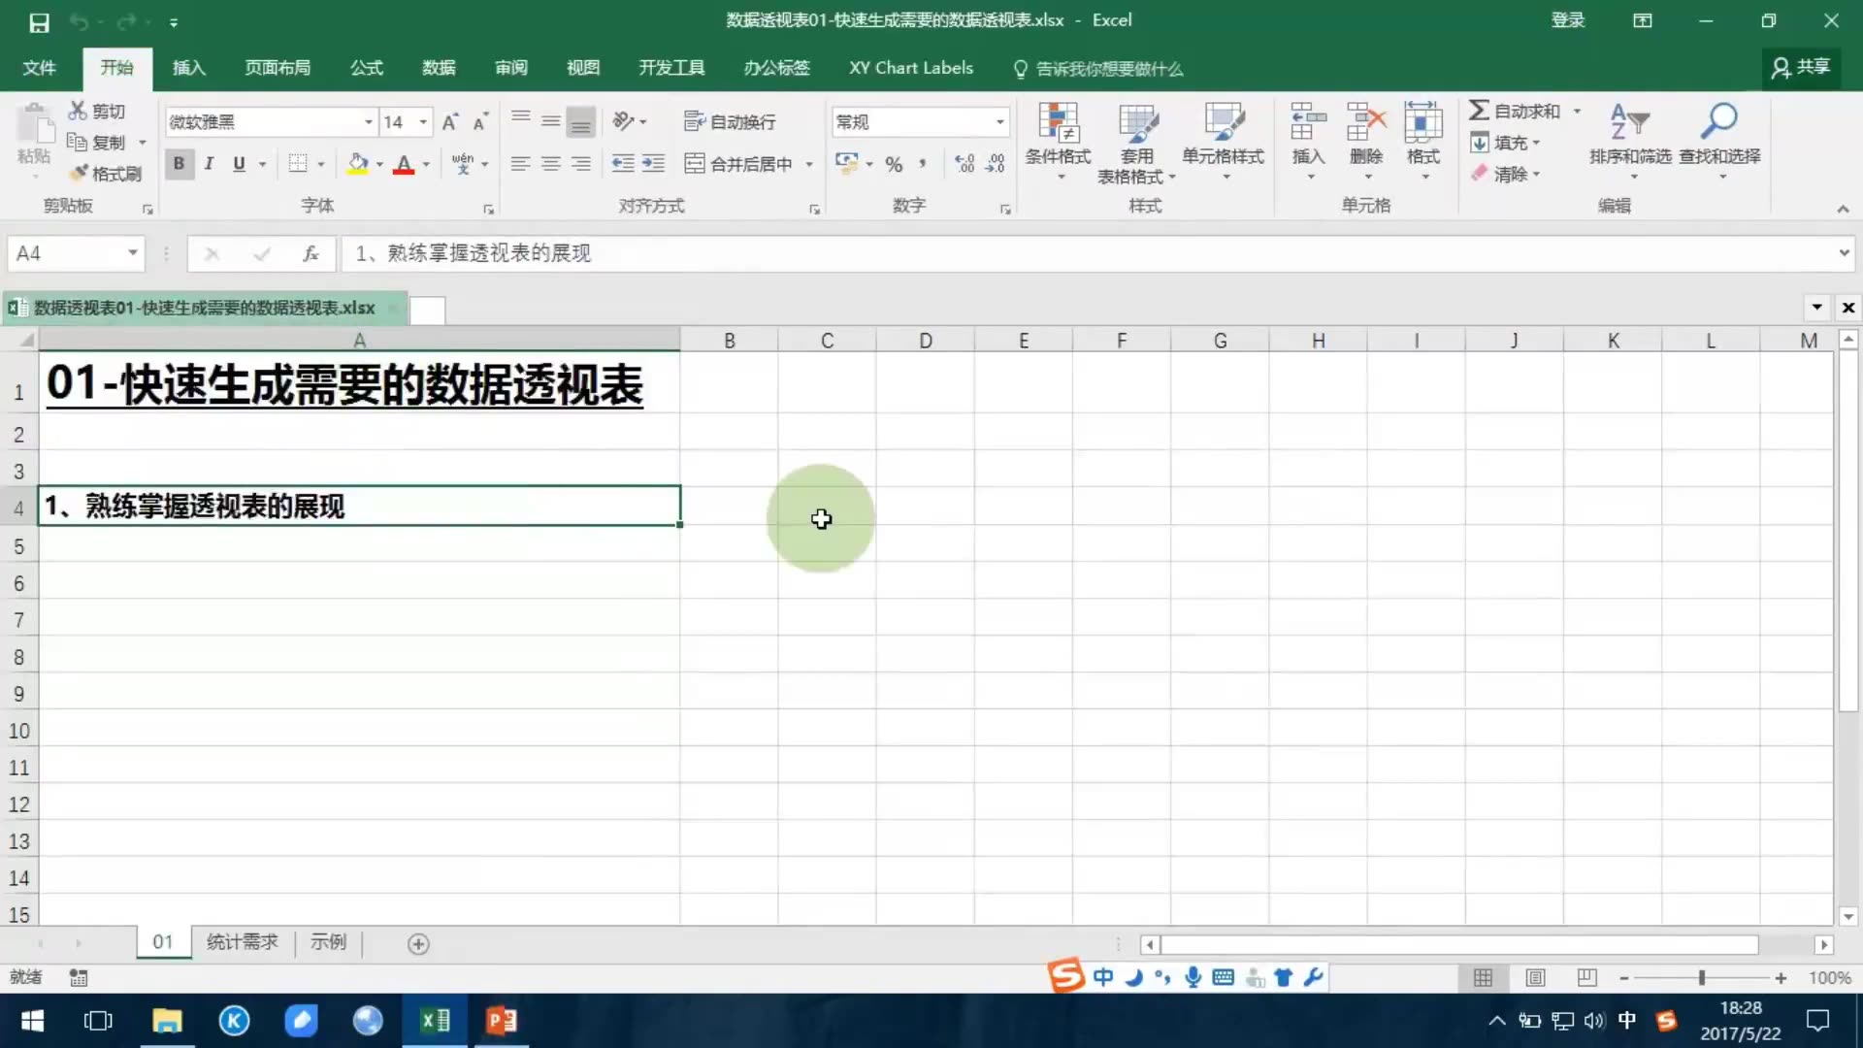Toggle bold formatting
Screen dimensions: 1863x1048
tap(179, 164)
